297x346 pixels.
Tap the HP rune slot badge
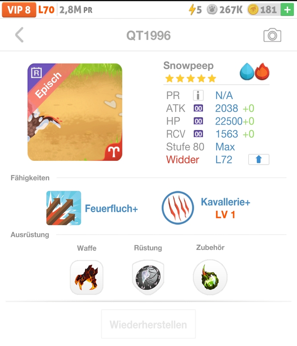tap(198, 121)
